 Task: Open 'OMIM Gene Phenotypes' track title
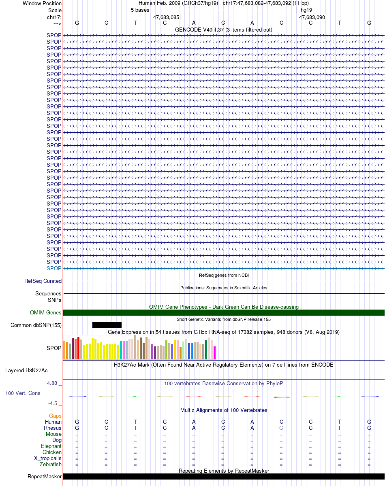(x=224, y=307)
